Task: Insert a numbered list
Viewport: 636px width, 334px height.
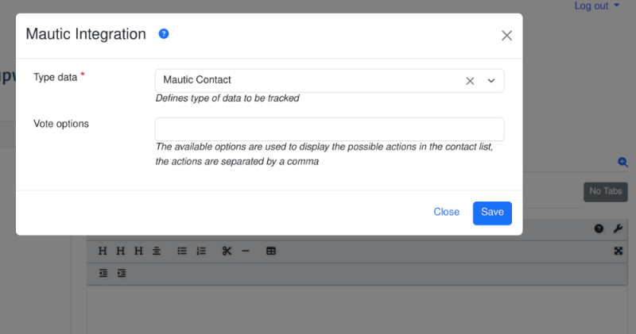Action: (x=201, y=251)
